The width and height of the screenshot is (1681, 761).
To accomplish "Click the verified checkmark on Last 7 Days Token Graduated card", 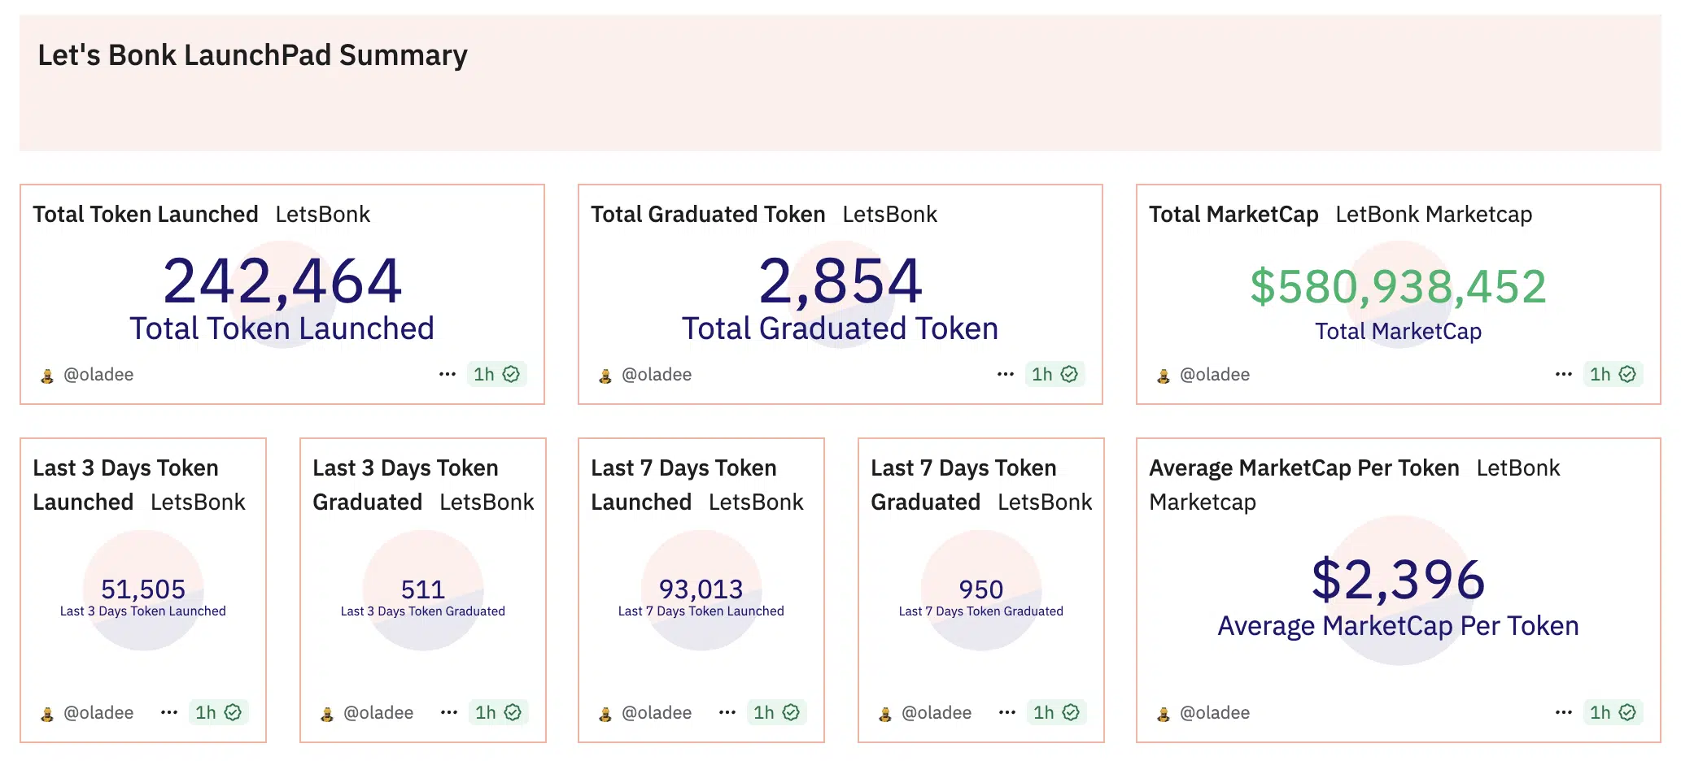I will click(1071, 712).
